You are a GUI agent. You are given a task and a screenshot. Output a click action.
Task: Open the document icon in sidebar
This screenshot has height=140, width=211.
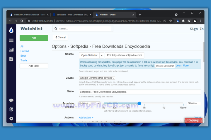[11, 59]
